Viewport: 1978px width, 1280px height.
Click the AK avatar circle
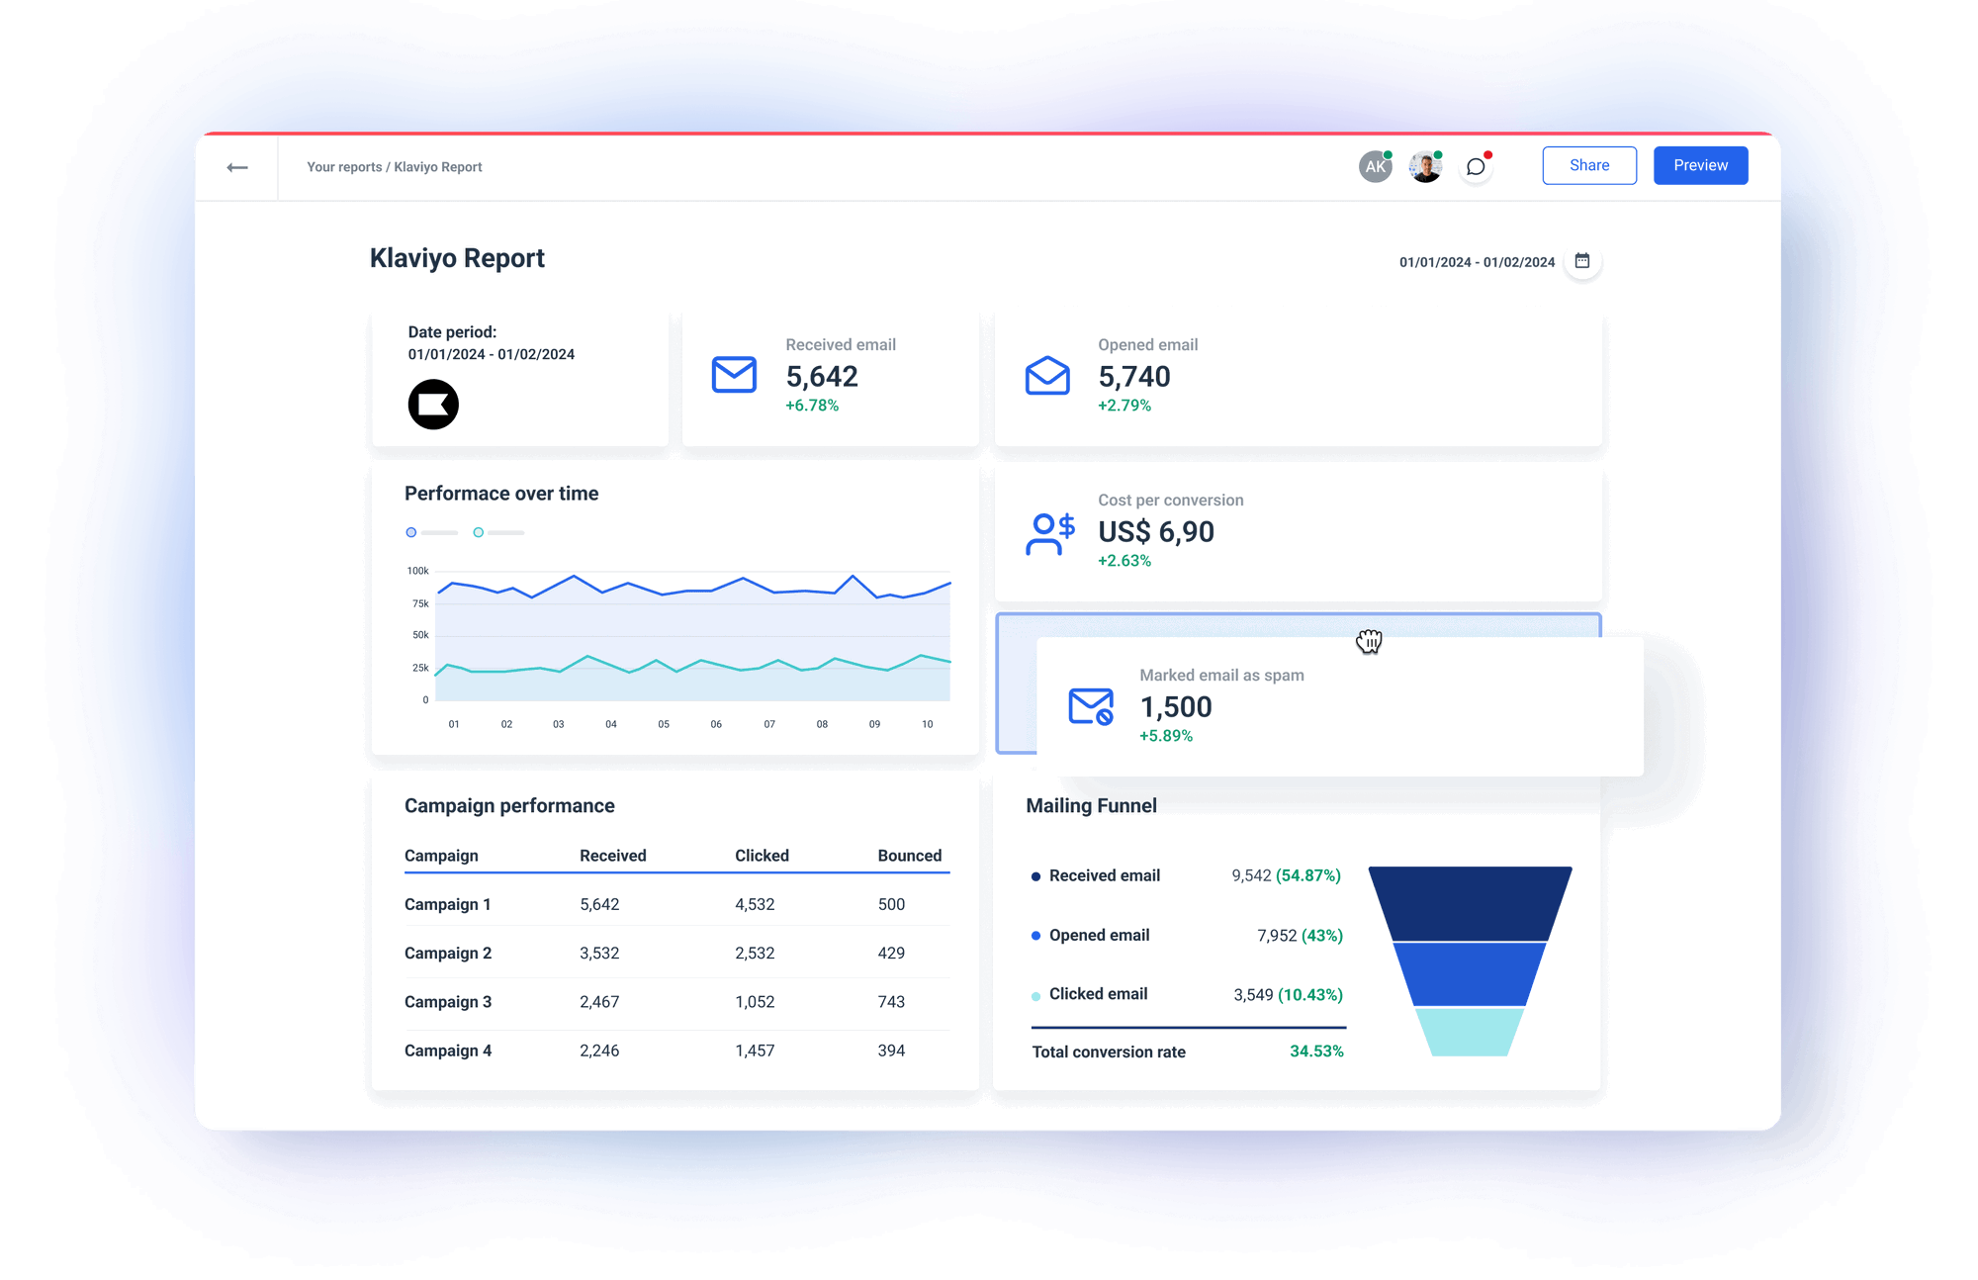(1374, 165)
